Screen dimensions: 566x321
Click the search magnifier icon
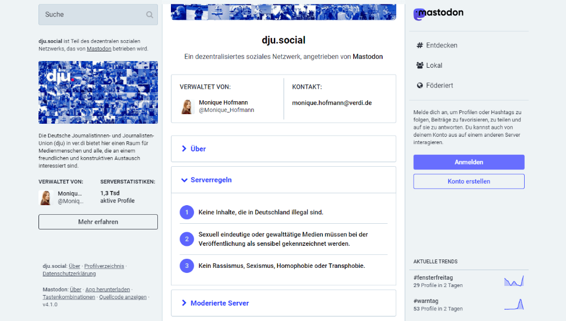(x=149, y=15)
